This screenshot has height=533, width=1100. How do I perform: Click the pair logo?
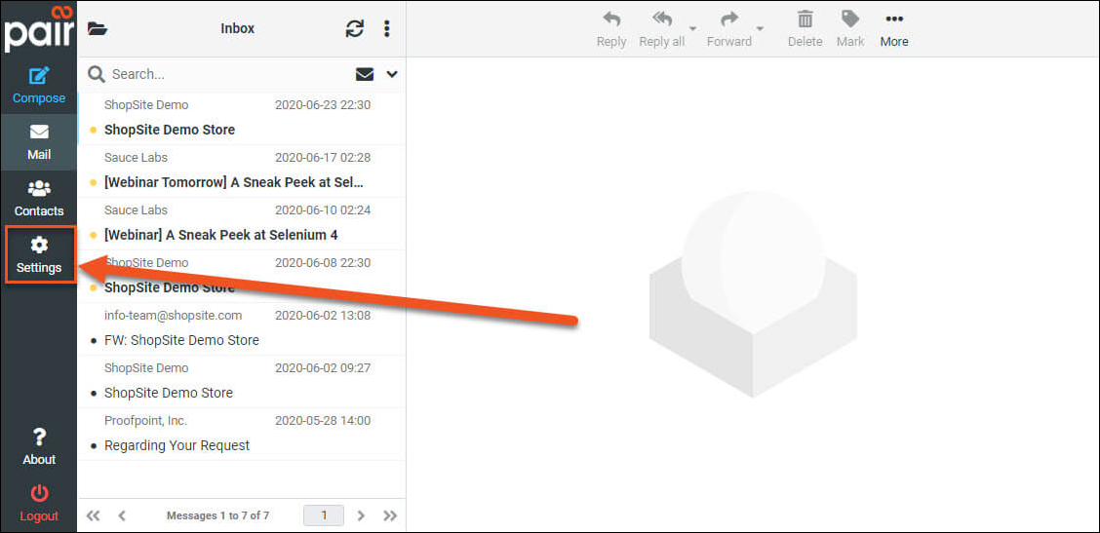[x=39, y=29]
